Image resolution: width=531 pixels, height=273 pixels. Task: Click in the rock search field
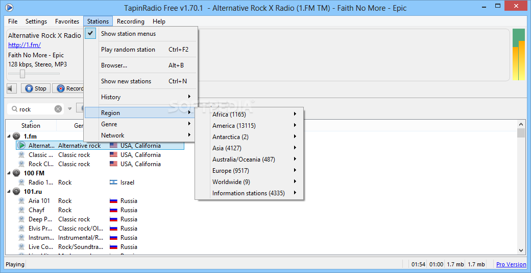pyautogui.click(x=36, y=109)
